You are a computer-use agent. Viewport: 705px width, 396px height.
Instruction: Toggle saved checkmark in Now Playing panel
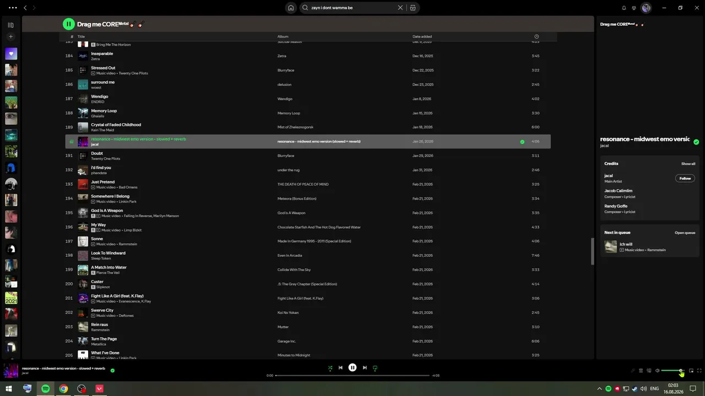click(x=696, y=142)
